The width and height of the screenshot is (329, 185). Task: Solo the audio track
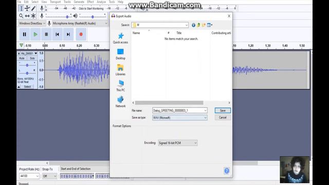click(x=32, y=58)
